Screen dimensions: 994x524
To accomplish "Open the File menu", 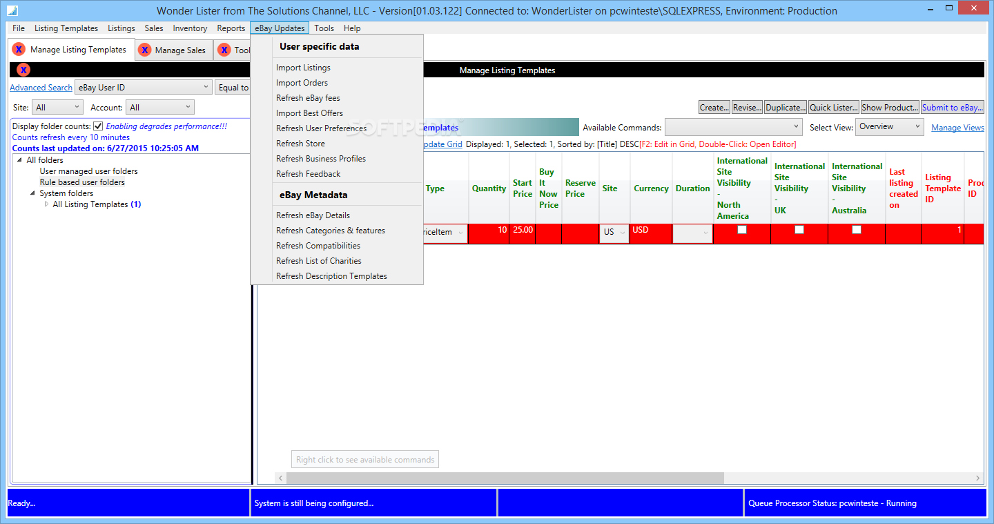I will tap(19, 28).
